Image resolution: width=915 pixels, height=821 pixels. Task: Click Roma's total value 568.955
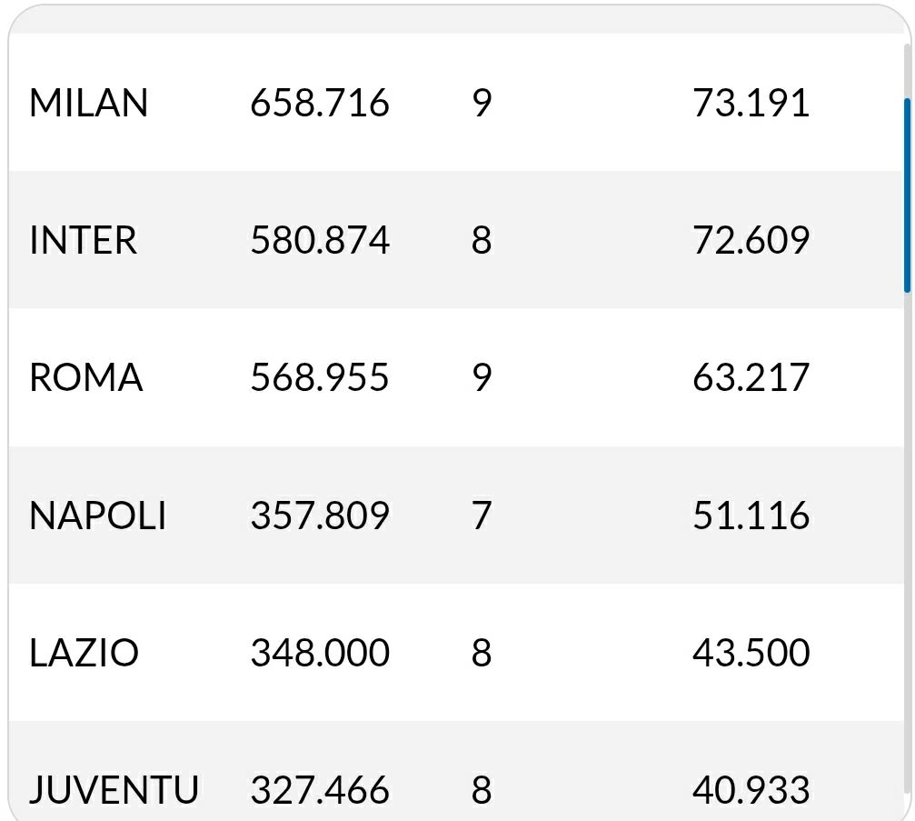(x=320, y=378)
